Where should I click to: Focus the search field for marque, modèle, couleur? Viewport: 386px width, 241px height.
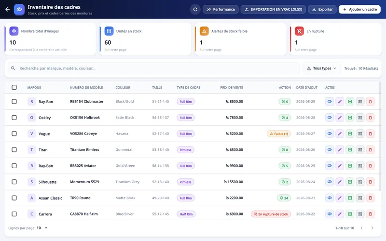pyautogui.click(x=154, y=68)
